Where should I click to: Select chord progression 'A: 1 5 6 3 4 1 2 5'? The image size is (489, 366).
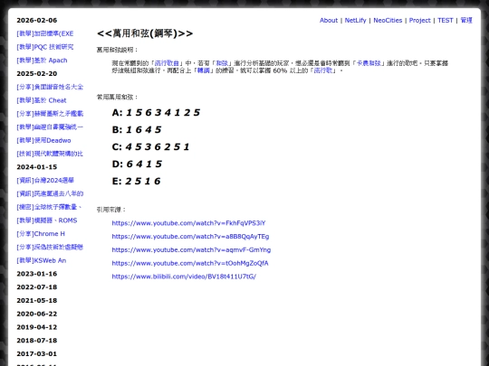tap(156, 112)
